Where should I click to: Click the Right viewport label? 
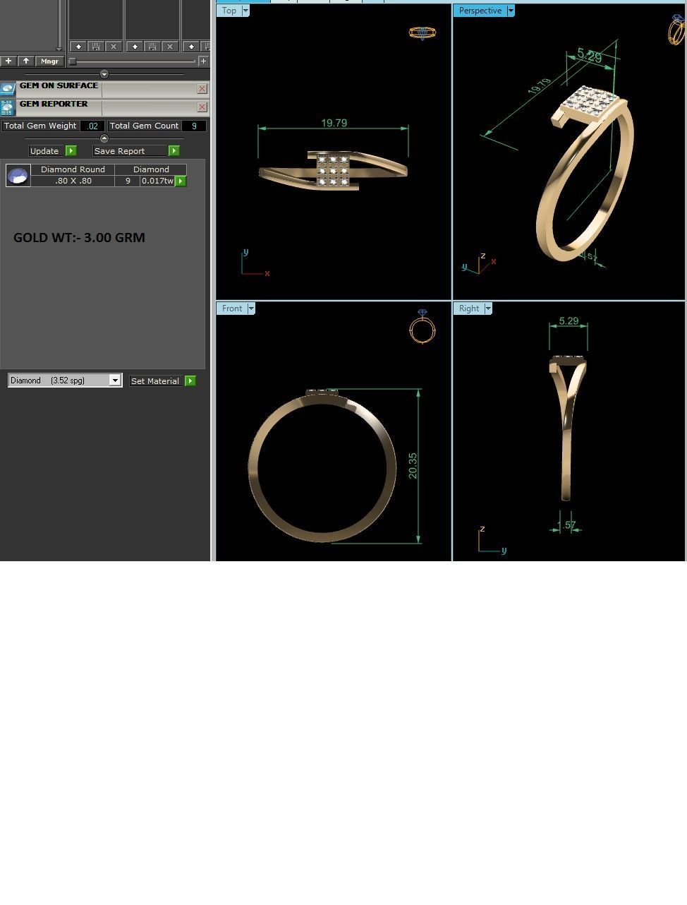pos(469,308)
